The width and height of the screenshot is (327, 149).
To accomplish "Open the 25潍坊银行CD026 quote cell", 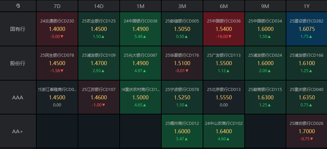I will pos(306,132).
